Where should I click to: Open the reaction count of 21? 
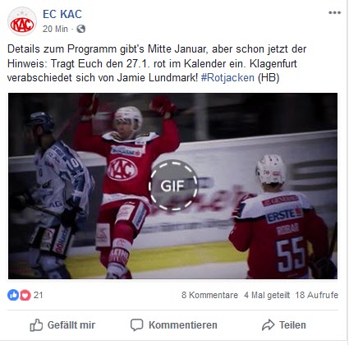(38, 295)
